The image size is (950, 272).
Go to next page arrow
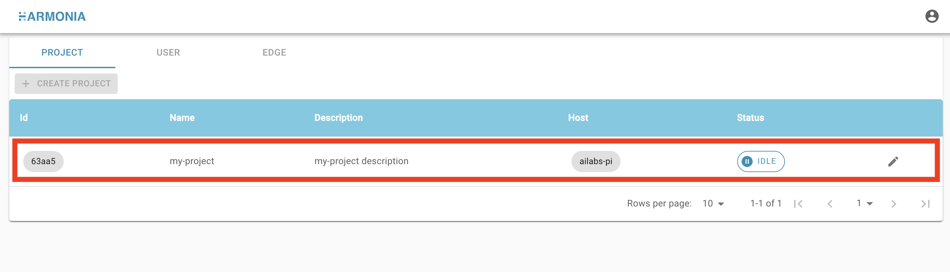893,204
